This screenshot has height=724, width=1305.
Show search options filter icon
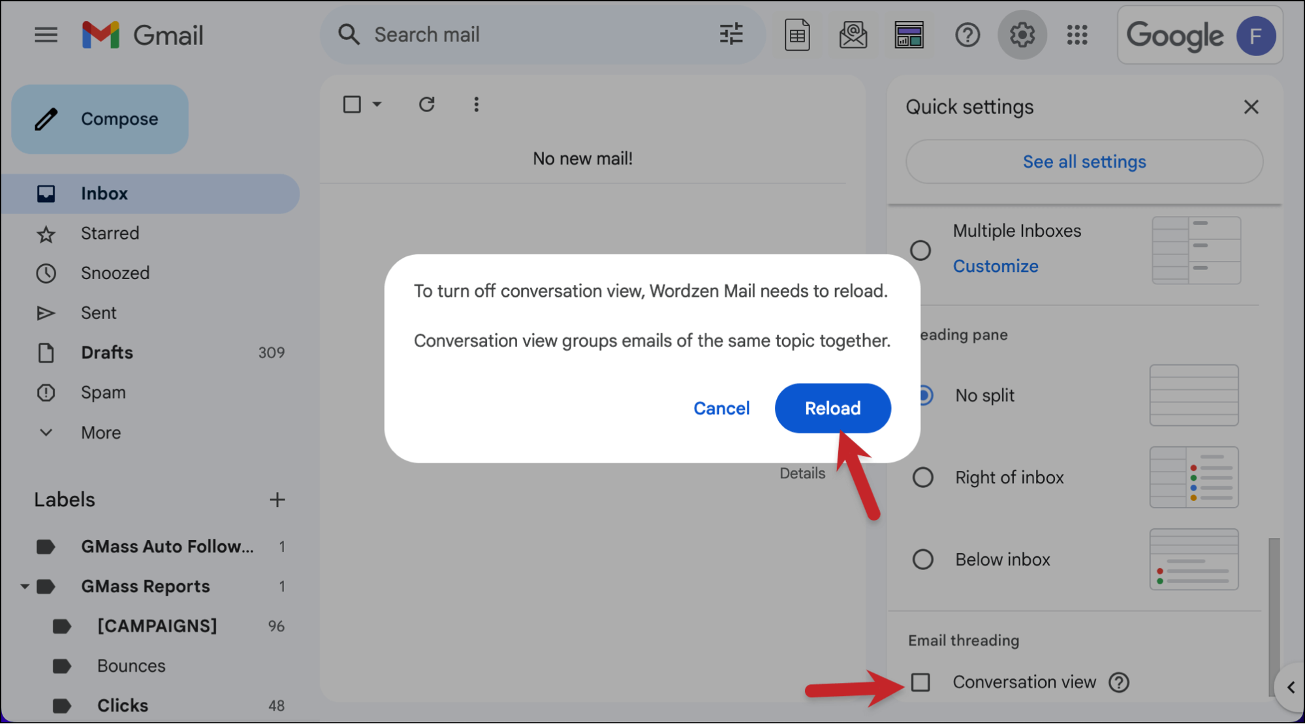731,35
